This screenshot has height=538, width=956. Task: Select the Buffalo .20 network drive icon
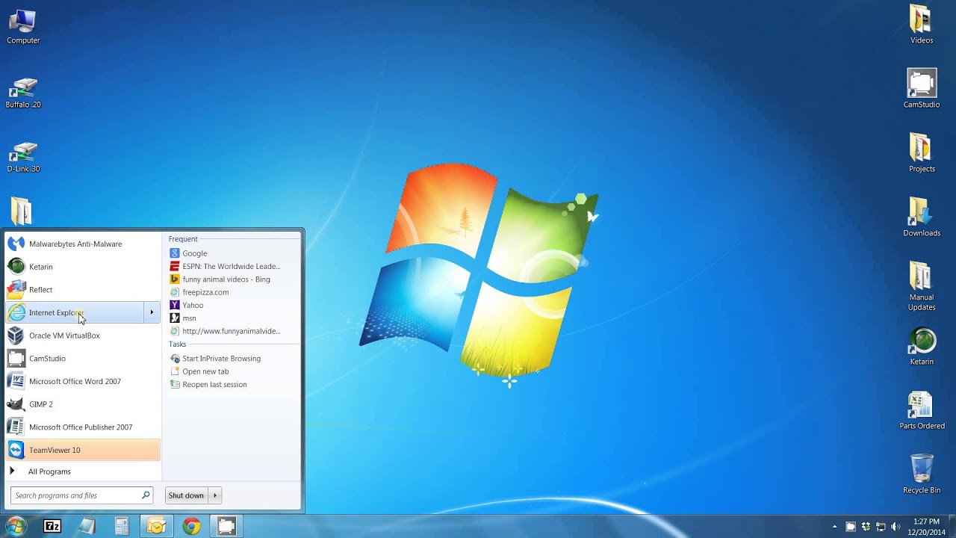click(x=23, y=93)
